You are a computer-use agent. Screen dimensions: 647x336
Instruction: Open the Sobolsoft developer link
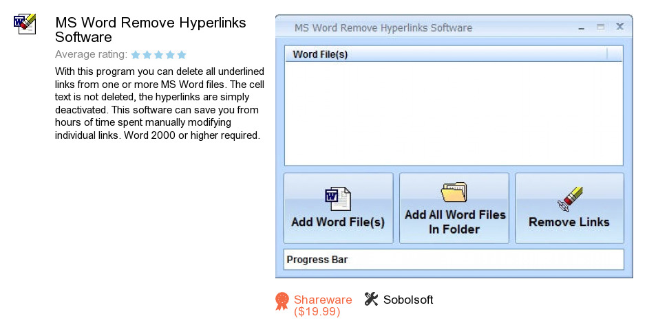(x=408, y=300)
